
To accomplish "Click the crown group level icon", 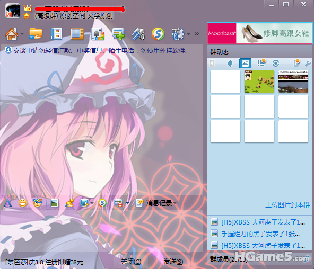I will pyautogui.click(x=28, y=8).
